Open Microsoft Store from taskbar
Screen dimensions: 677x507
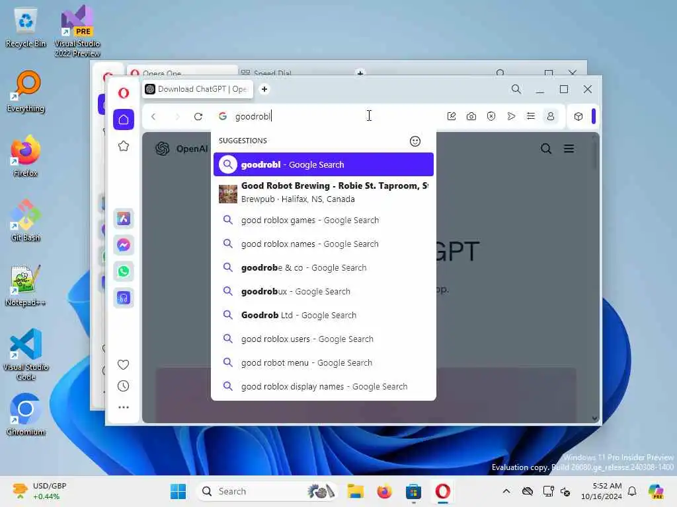(413, 491)
